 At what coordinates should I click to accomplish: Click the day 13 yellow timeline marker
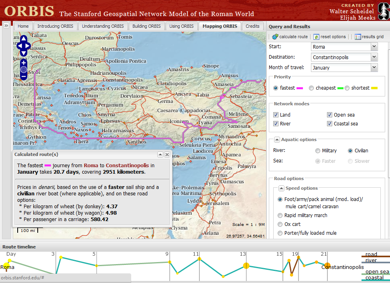(246, 266)
